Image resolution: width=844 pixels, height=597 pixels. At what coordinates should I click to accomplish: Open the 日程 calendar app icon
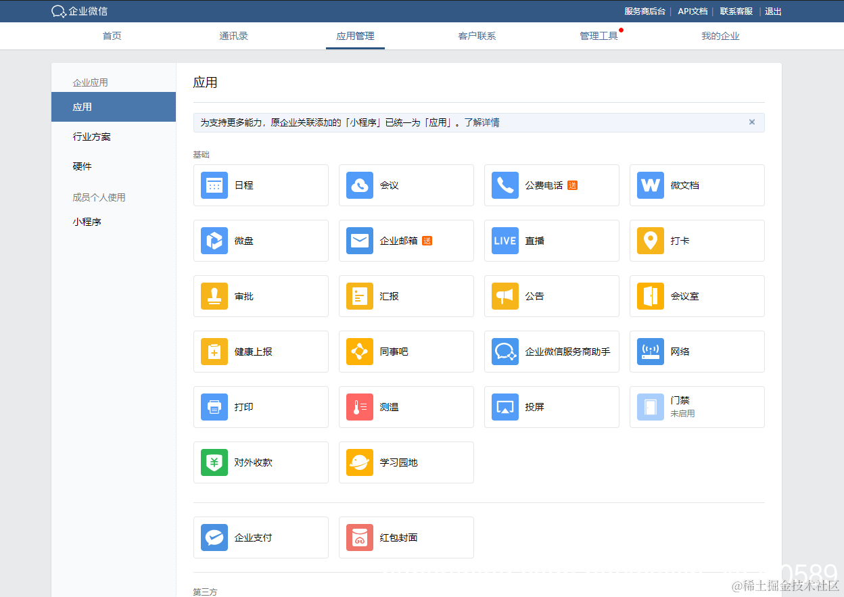[214, 185]
